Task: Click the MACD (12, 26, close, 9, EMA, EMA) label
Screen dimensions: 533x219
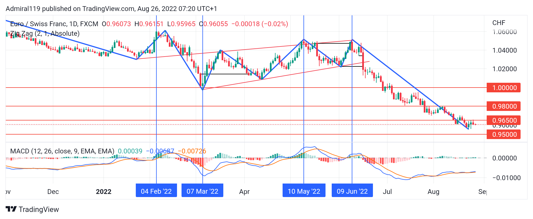Action: tap(62, 151)
